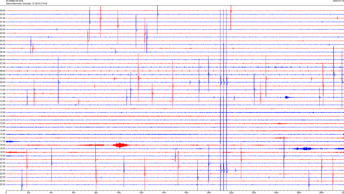Select the 05:30 time row label
The image size is (344, 194).
[x=3, y=52]
